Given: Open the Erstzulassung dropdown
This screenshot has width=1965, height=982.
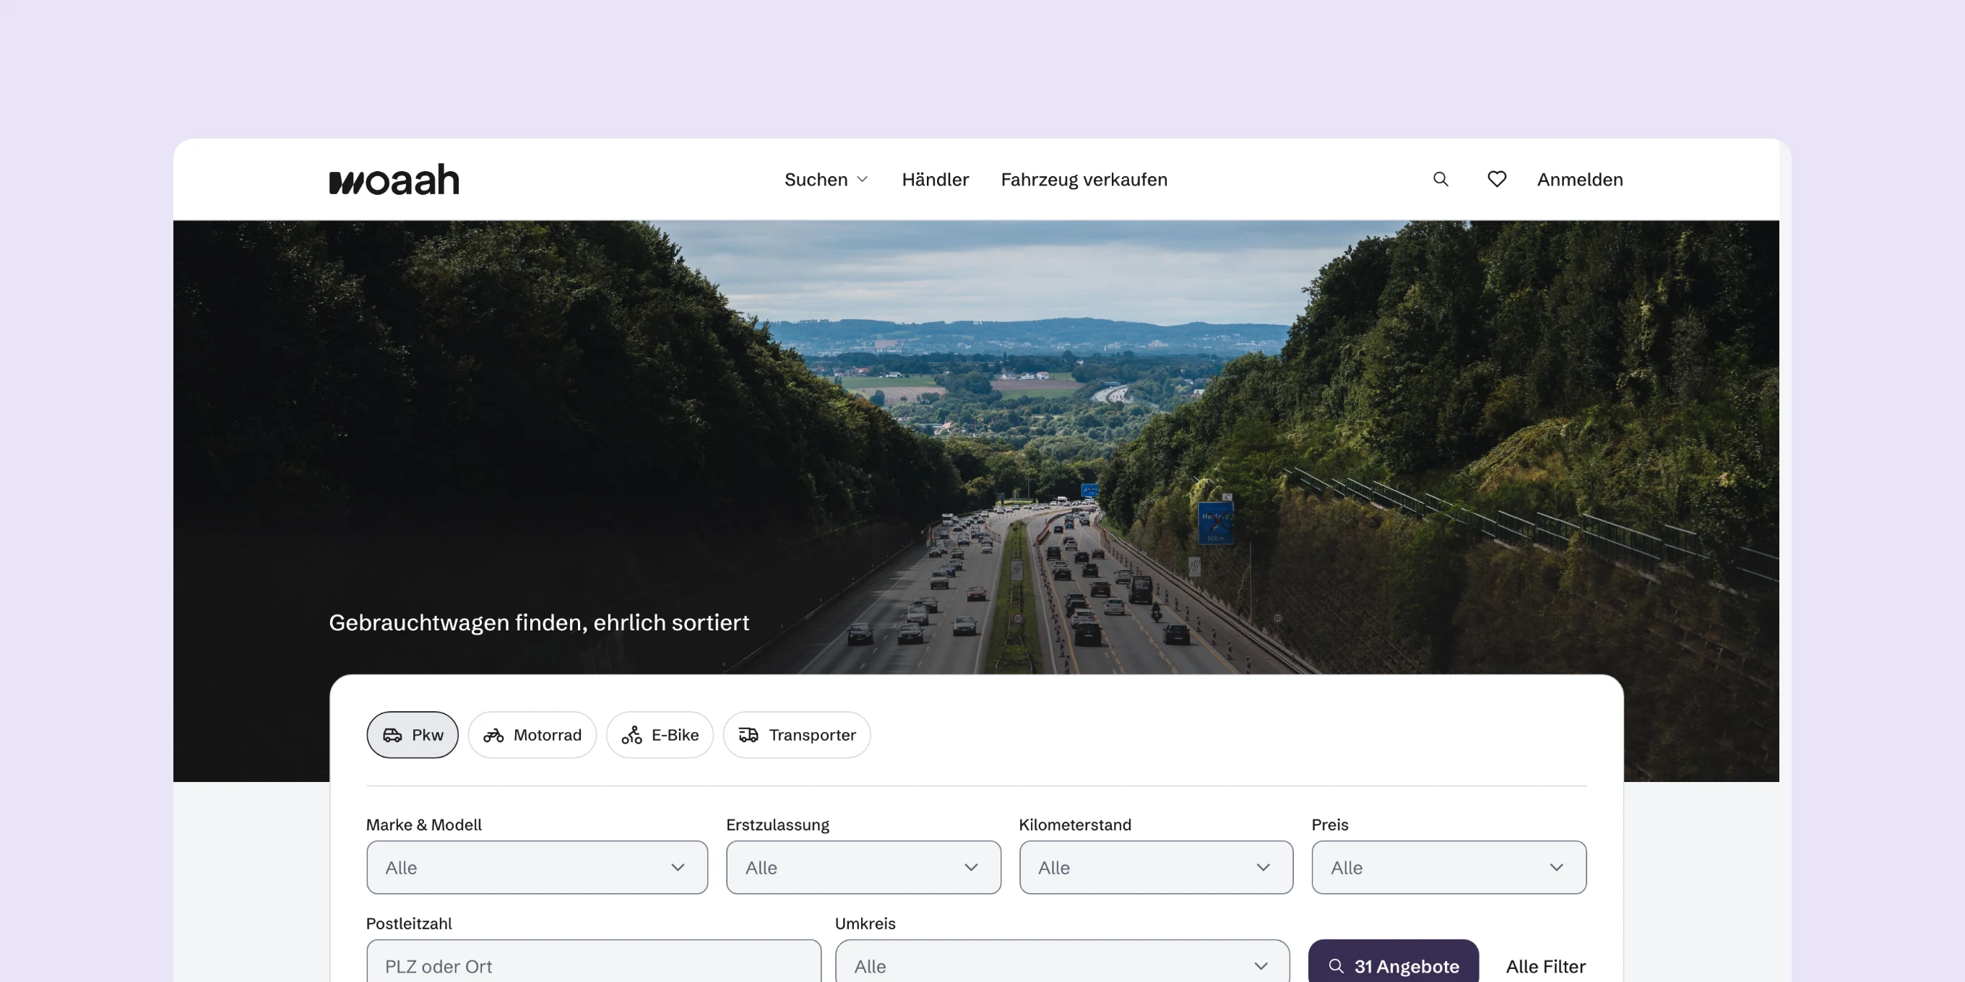Looking at the screenshot, I should tap(863, 867).
